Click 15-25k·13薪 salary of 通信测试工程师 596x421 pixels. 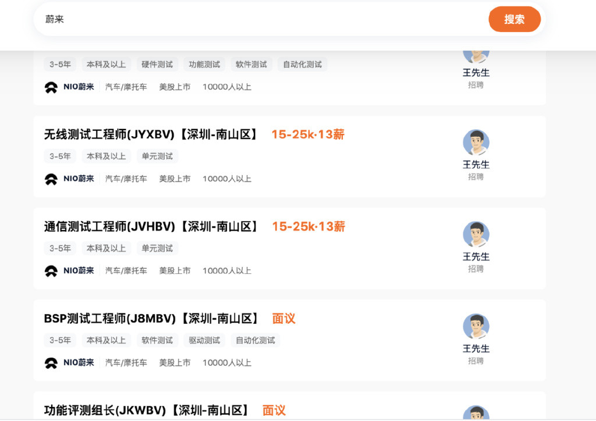308,227
